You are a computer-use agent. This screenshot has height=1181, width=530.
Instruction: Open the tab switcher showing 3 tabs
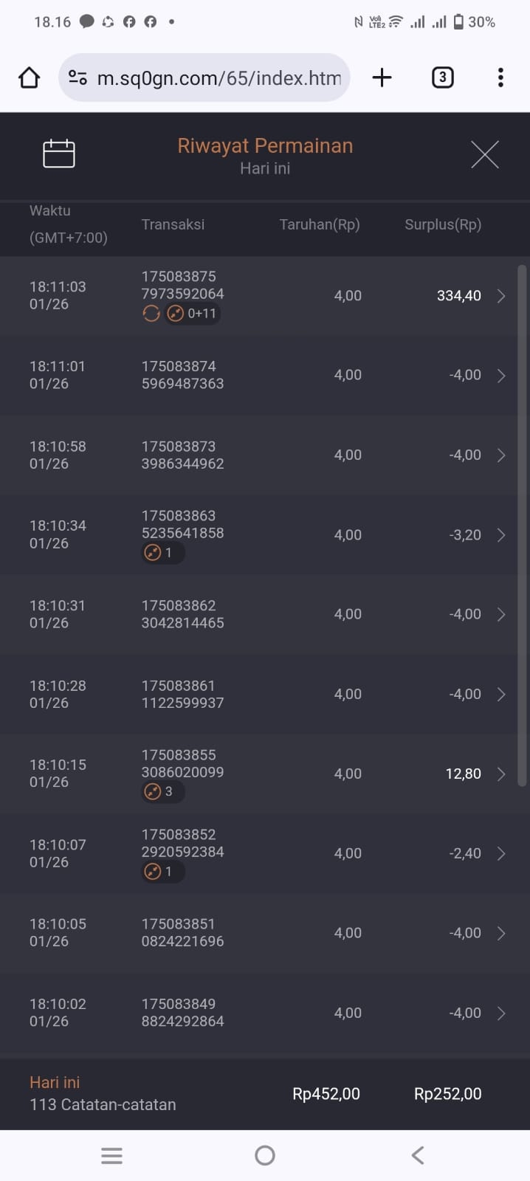click(x=442, y=78)
